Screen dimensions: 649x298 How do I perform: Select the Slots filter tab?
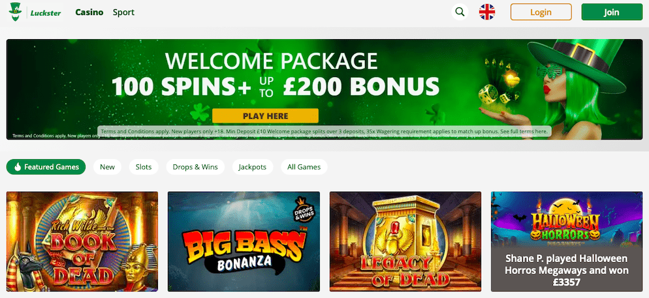[x=144, y=167]
